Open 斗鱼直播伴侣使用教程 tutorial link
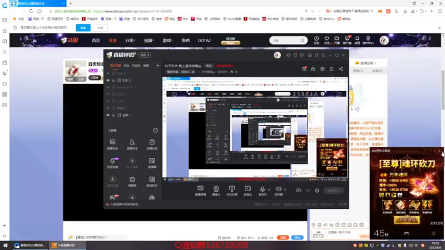This screenshot has width=445, height=250. [x=124, y=204]
